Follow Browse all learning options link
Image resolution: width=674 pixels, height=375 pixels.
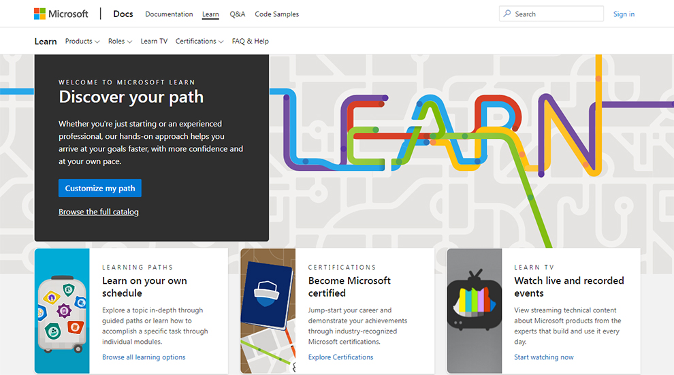point(144,357)
